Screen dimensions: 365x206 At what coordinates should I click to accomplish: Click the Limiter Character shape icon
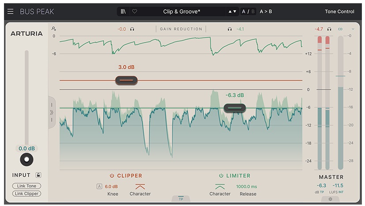[x=220, y=187]
